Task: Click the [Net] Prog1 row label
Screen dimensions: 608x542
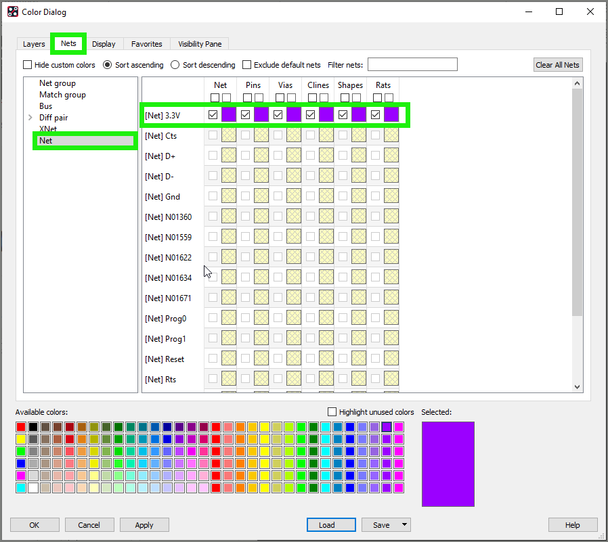Action: [x=166, y=339]
